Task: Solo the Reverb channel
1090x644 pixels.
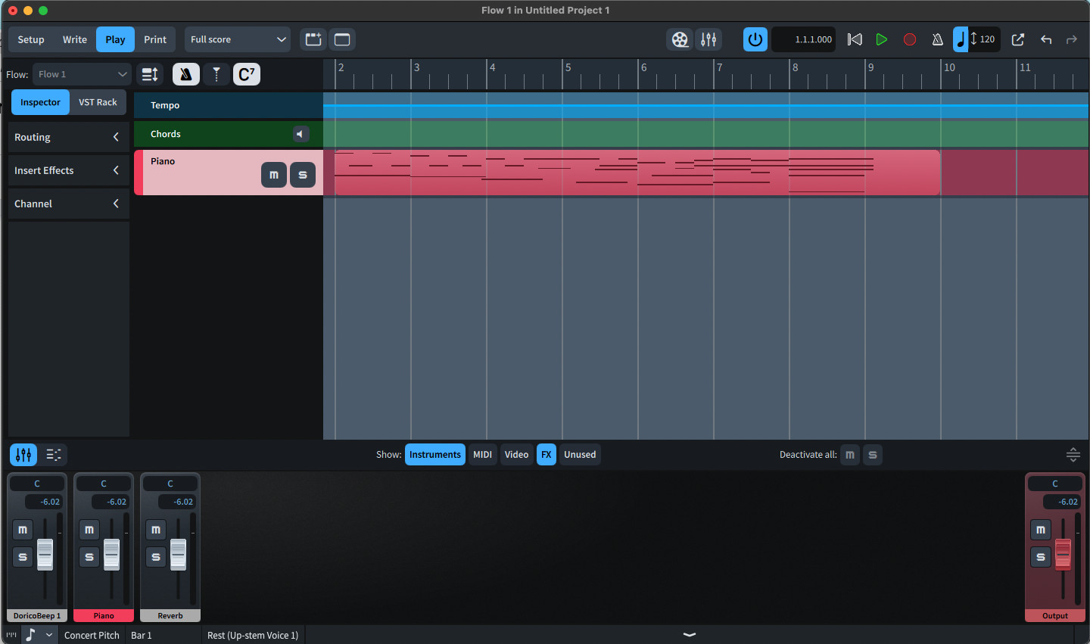Action: [x=156, y=557]
